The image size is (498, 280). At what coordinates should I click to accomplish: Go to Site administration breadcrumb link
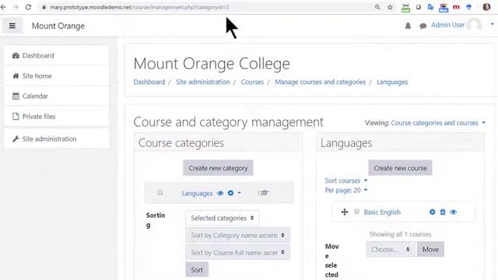click(x=202, y=82)
